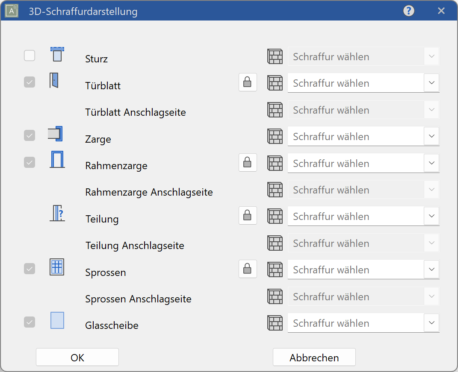The height and width of the screenshot is (372, 458).
Task: Click the hatch pattern icon for Zarge
Action: 275,136
